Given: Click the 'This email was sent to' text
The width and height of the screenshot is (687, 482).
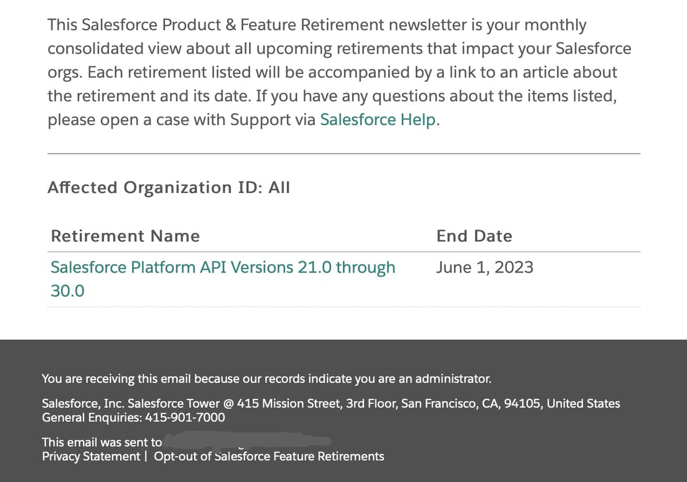Looking at the screenshot, I should point(102,442).
